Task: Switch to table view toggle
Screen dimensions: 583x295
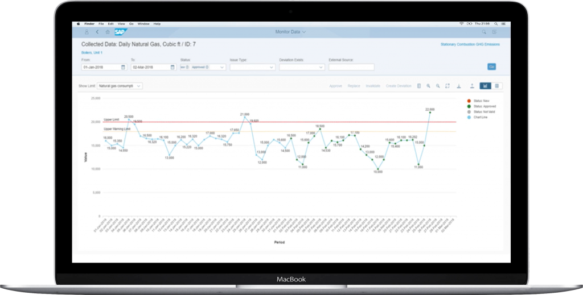Action: (x=497, y=86)
